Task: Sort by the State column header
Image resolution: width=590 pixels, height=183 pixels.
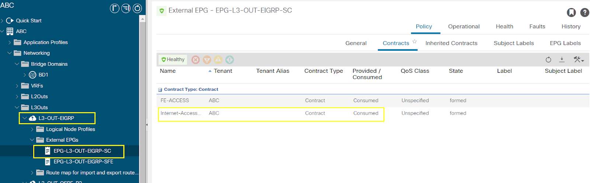Action: tap(456, 71)
